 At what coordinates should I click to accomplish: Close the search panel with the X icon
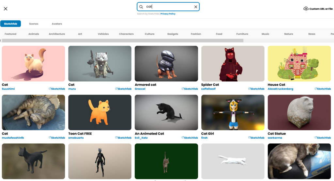pos(6,9)
